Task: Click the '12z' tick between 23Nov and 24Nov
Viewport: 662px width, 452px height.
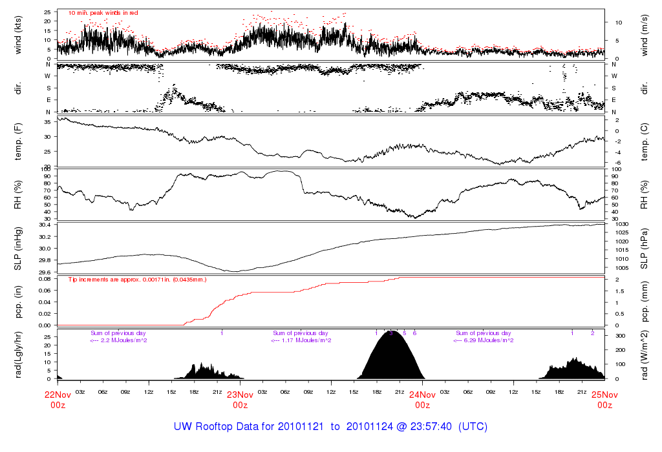Action: click(x=331, y=392)
